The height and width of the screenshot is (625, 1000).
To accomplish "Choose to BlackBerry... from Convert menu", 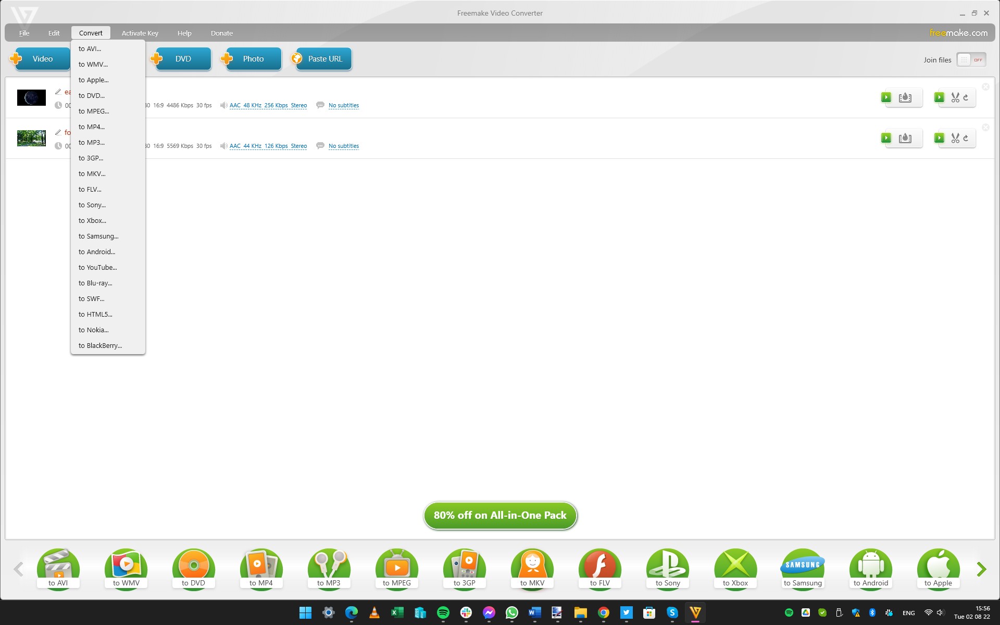I will click(x=108, y=346).
